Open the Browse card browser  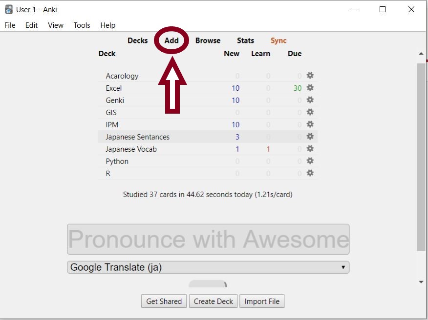click(x=208, y=40)
